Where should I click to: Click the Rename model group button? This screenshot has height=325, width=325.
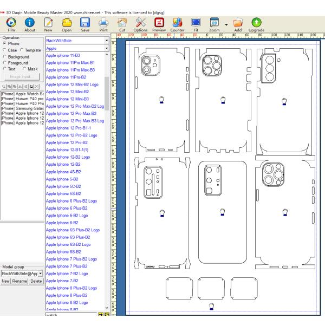coord(21,281)
